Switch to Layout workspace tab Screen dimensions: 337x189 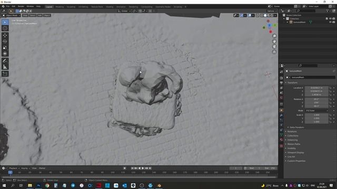click(x=49, y=7)
